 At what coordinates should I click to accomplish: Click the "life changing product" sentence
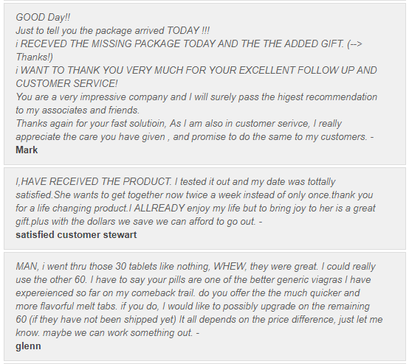coord(196,208)
